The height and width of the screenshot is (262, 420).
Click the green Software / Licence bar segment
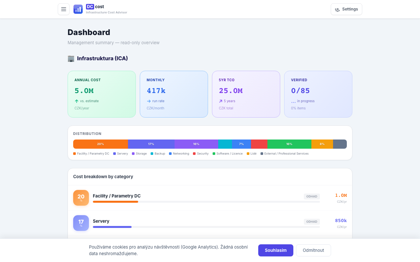[x=289, y=144]
